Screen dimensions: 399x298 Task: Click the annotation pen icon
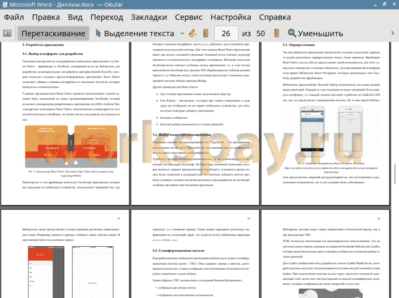click(193, 33)
